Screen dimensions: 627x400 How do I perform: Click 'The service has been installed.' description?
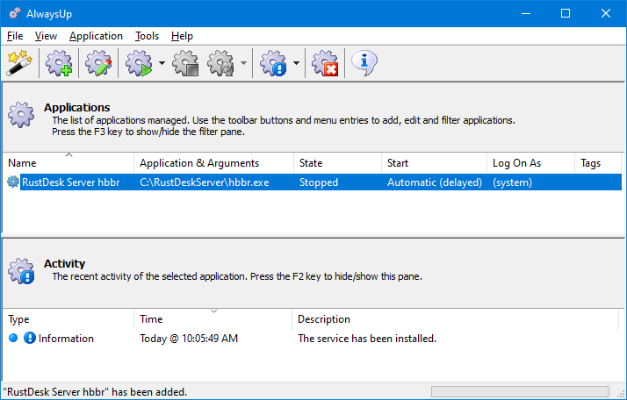coord(367,339)
